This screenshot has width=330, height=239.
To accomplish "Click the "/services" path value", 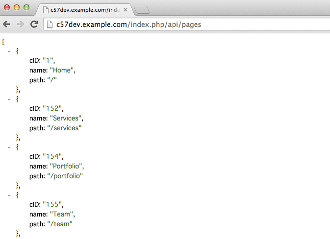I will tap(65, 127).
